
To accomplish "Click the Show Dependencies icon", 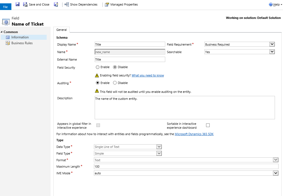I will pos(67,4).
